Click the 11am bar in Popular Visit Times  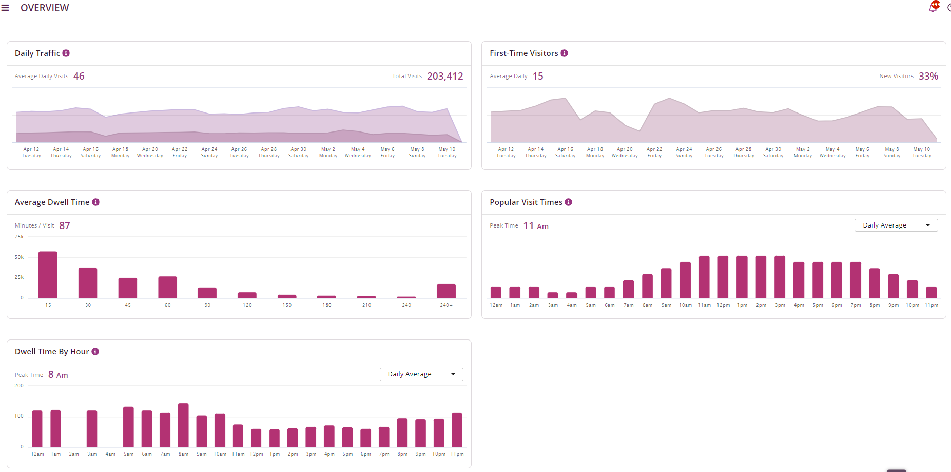(x=704, y=277)
